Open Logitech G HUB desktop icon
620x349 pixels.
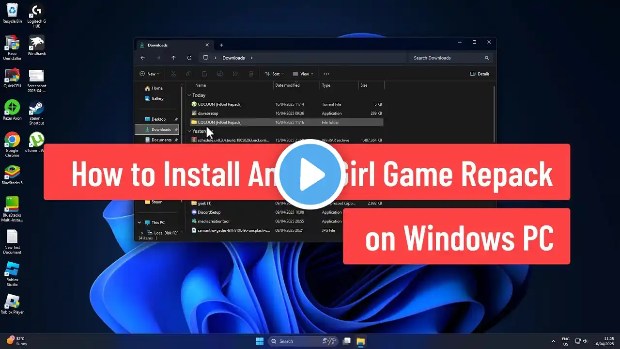click(x=36, y=16)
